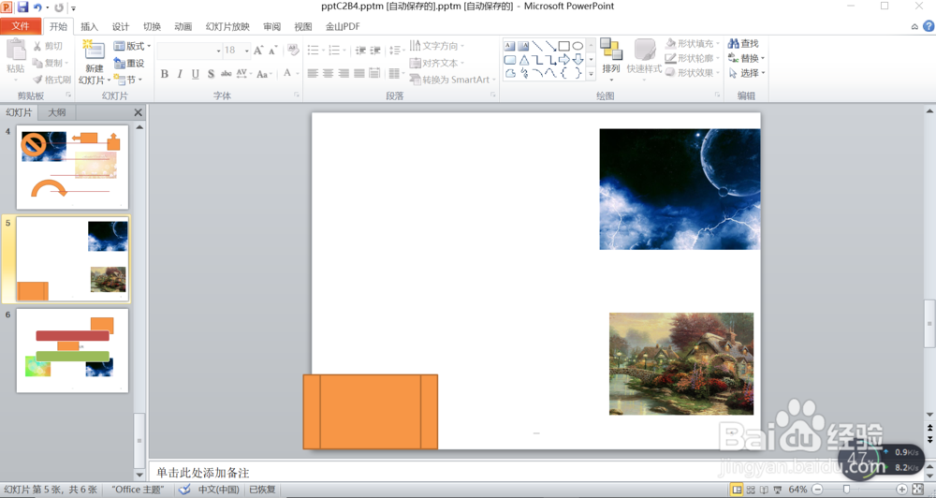Click the 粘贴 paste button

click(16, 60)
